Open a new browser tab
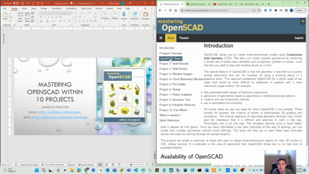This screenshot has height=174, width=309. pos(269,4)
